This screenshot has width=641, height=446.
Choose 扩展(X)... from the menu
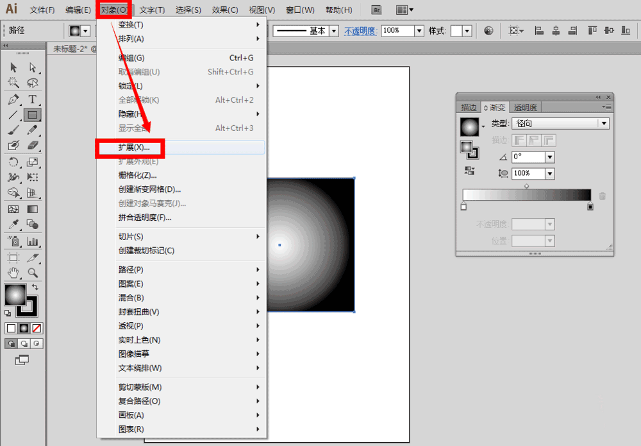(x=181, y=148)
